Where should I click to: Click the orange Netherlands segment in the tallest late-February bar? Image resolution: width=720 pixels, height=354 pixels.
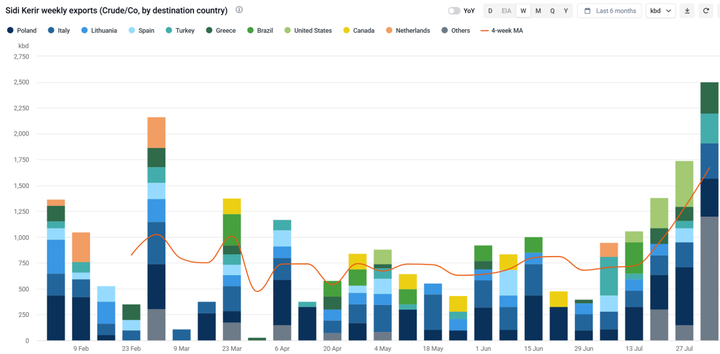pyautogui.click(x=156, y=132)
